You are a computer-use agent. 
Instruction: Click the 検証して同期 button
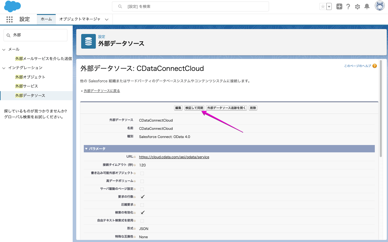[194, 108]
